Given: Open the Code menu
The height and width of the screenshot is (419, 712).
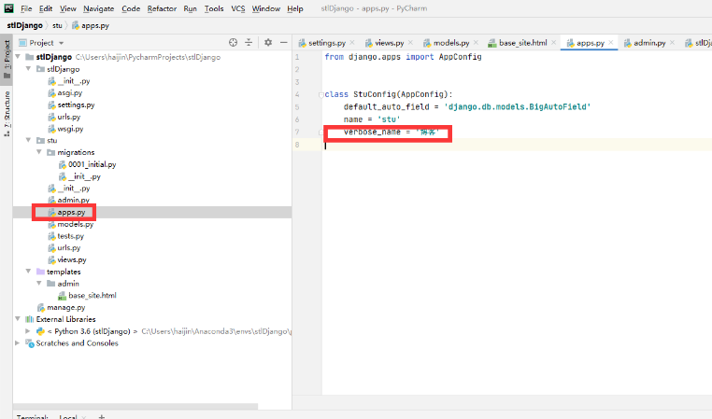Looking at the screenshot, I should click(x=131, y=8).
